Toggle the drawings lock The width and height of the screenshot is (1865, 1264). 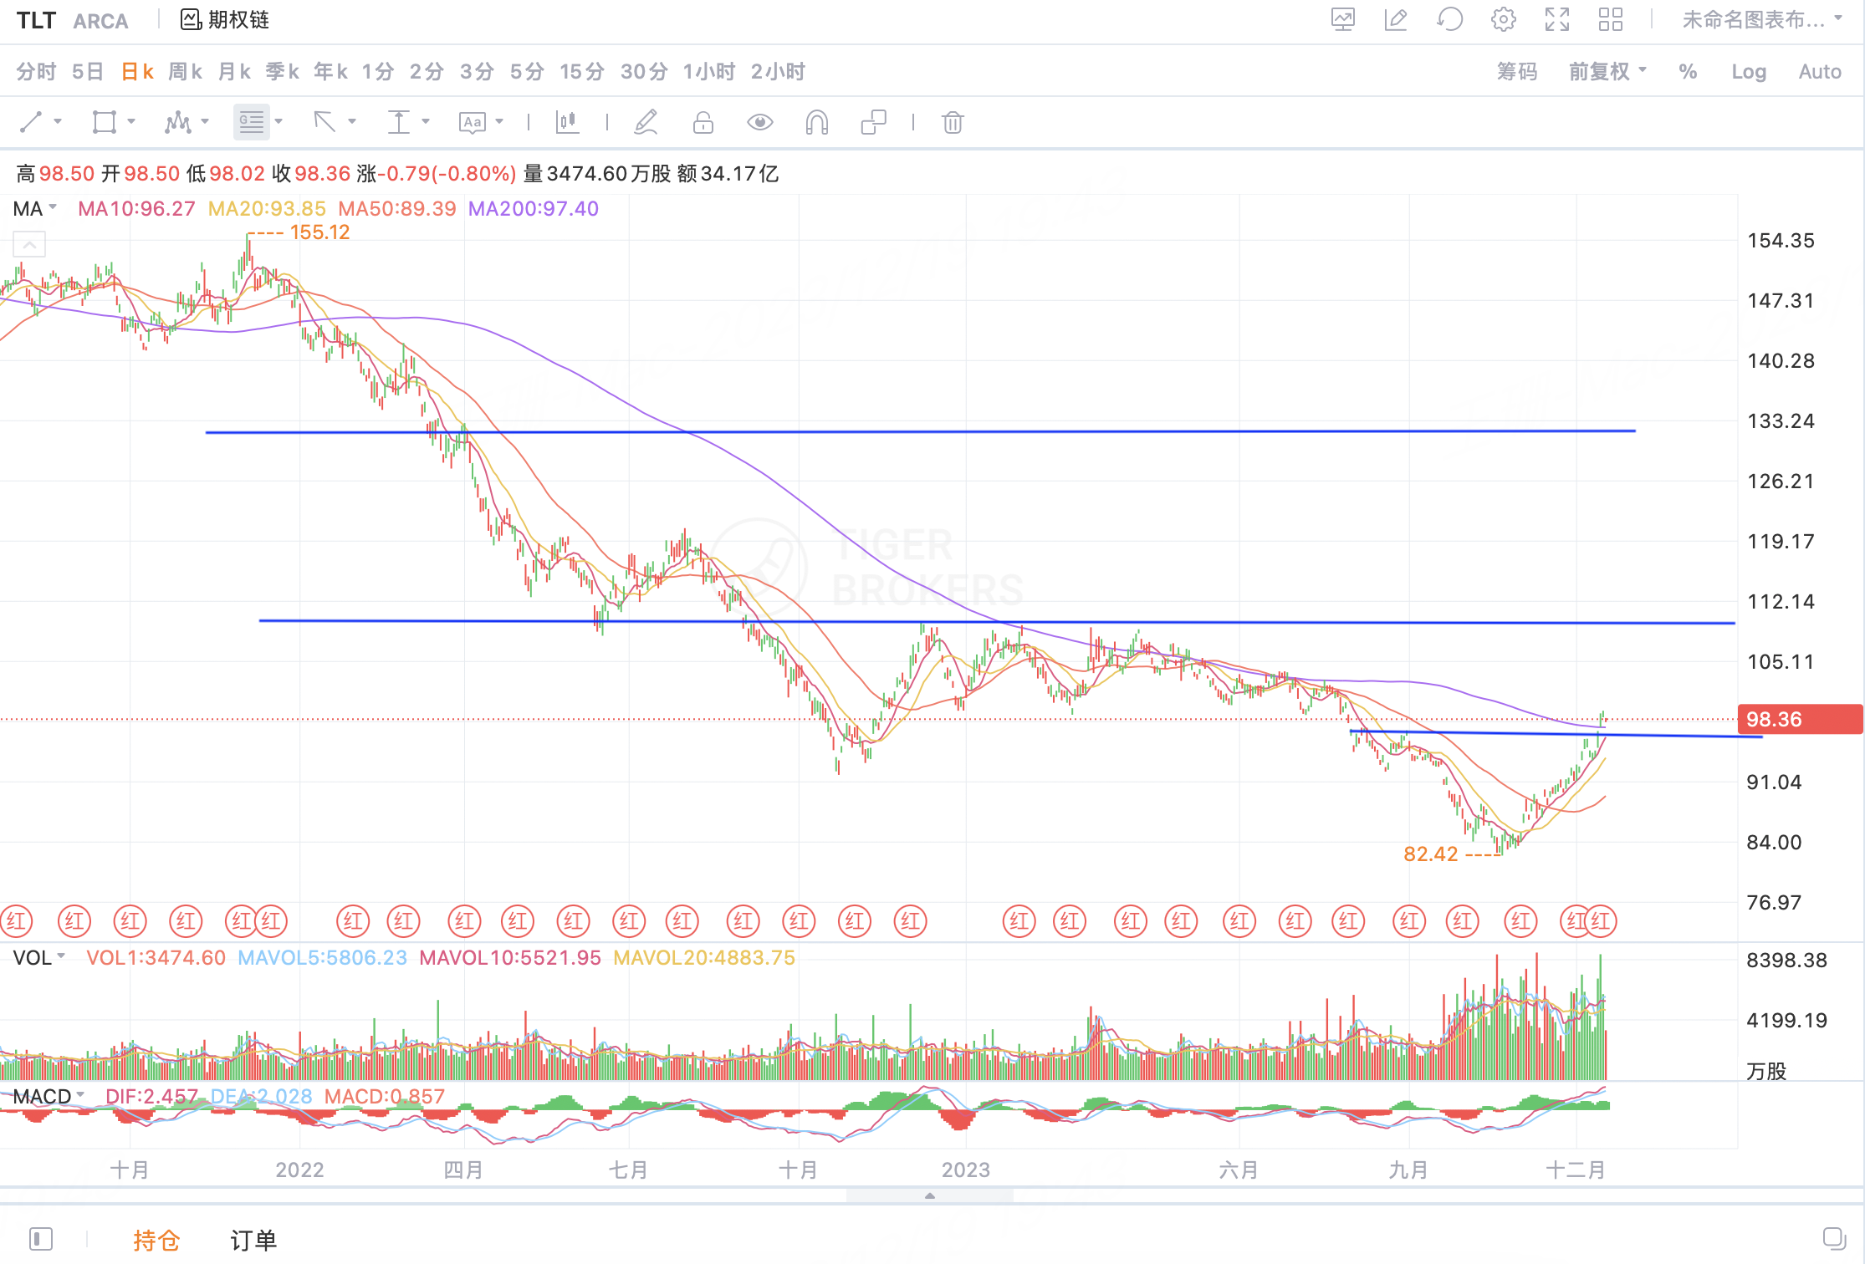pyautogui.click(x=703, y=123)
